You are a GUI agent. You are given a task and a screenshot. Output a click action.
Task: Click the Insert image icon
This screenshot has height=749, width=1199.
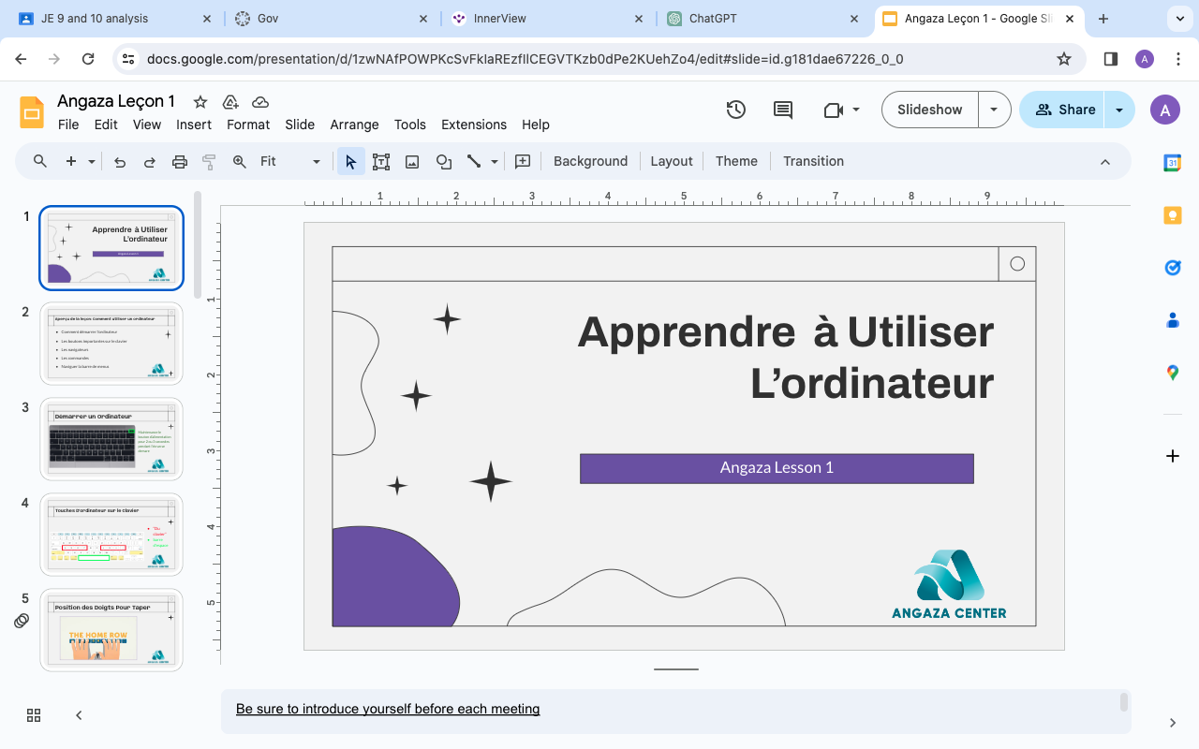(412, 161)
